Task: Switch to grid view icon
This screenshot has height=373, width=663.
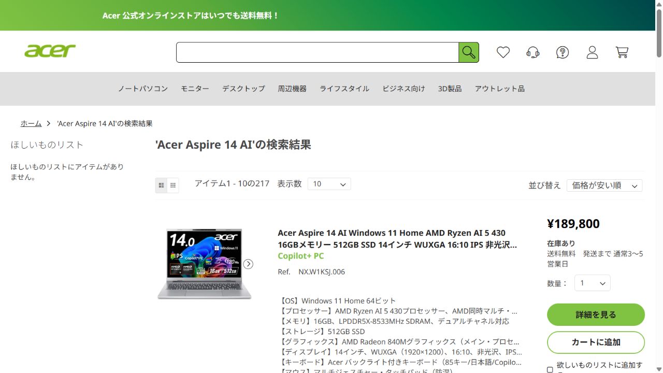Action: click(173, 185)
